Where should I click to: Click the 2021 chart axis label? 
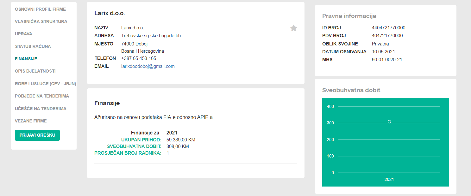[389, 179]
